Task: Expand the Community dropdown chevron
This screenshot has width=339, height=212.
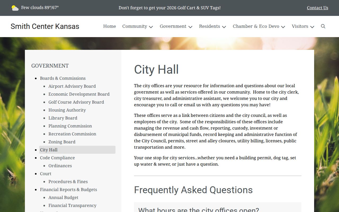Action: 151,27
